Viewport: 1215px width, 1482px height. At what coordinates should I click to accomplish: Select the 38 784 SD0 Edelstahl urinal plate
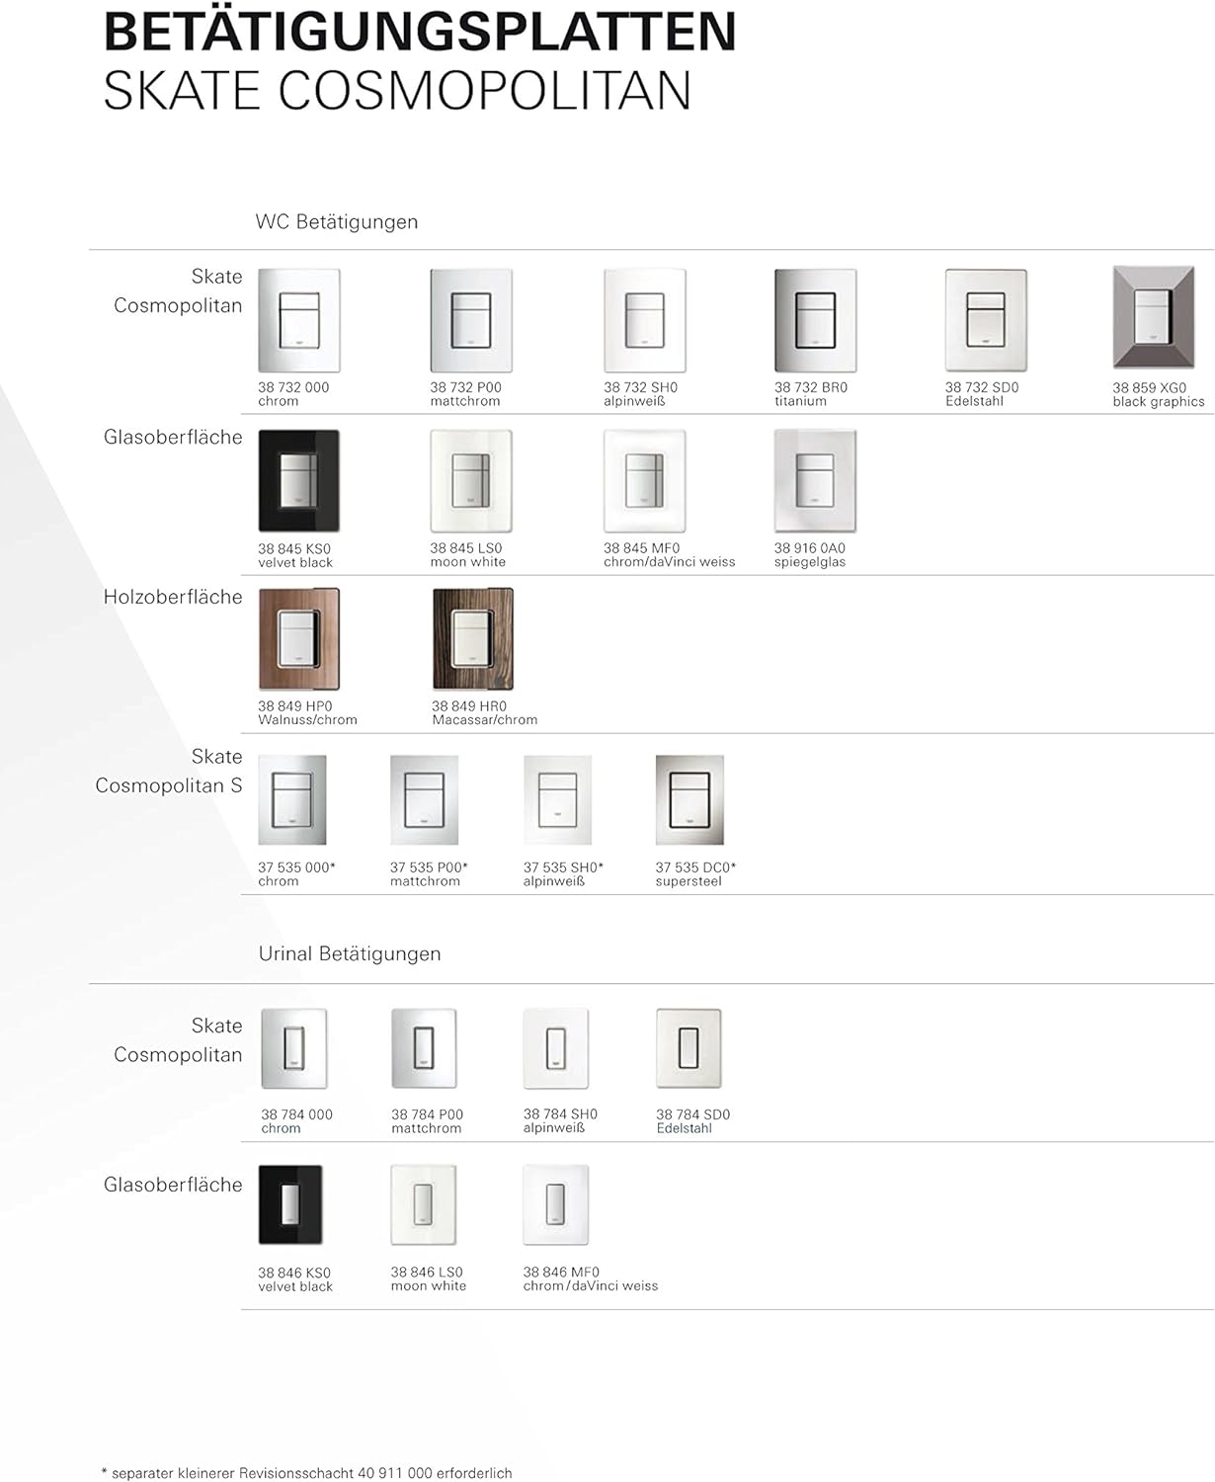[688, 1048]
